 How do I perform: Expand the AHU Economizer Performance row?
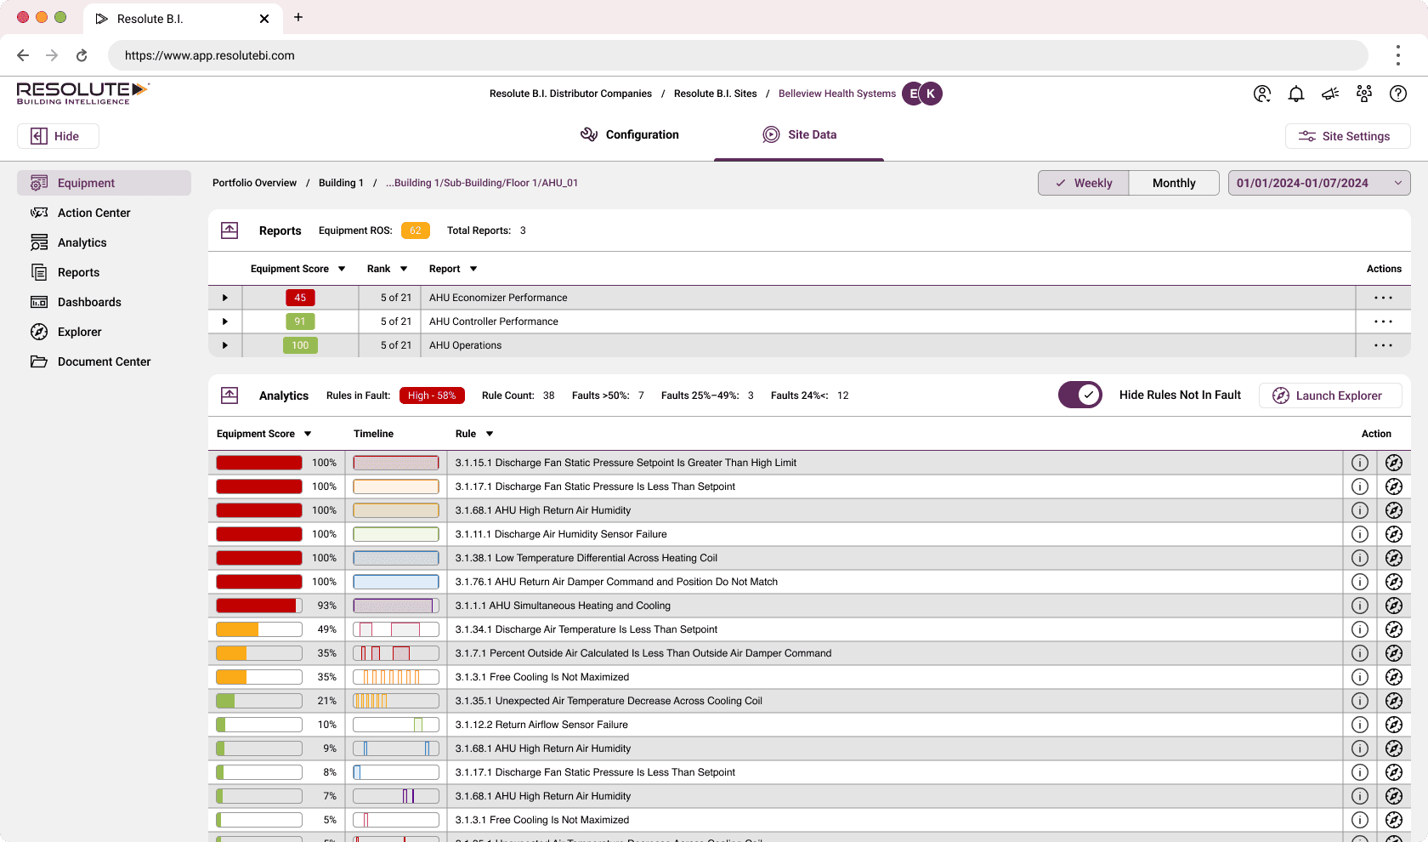point(224,298)
